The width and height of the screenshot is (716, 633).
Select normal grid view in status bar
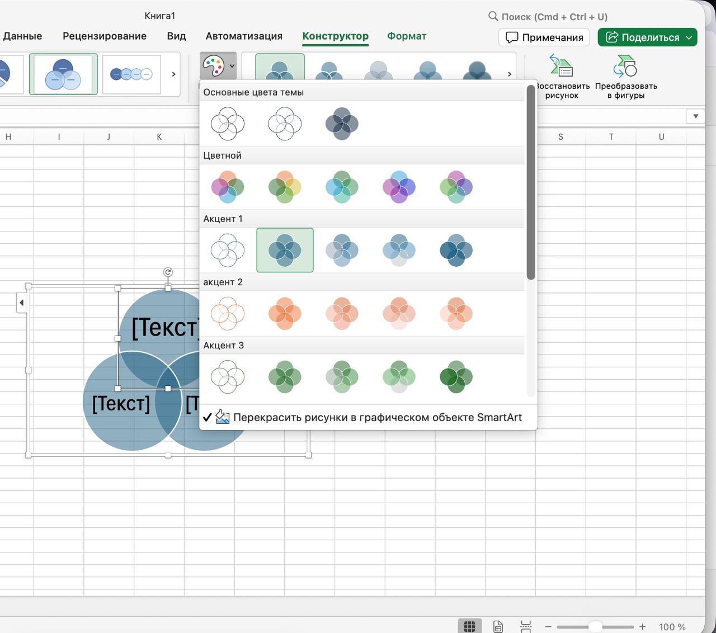pyautogui.click(x=470, y=626)
